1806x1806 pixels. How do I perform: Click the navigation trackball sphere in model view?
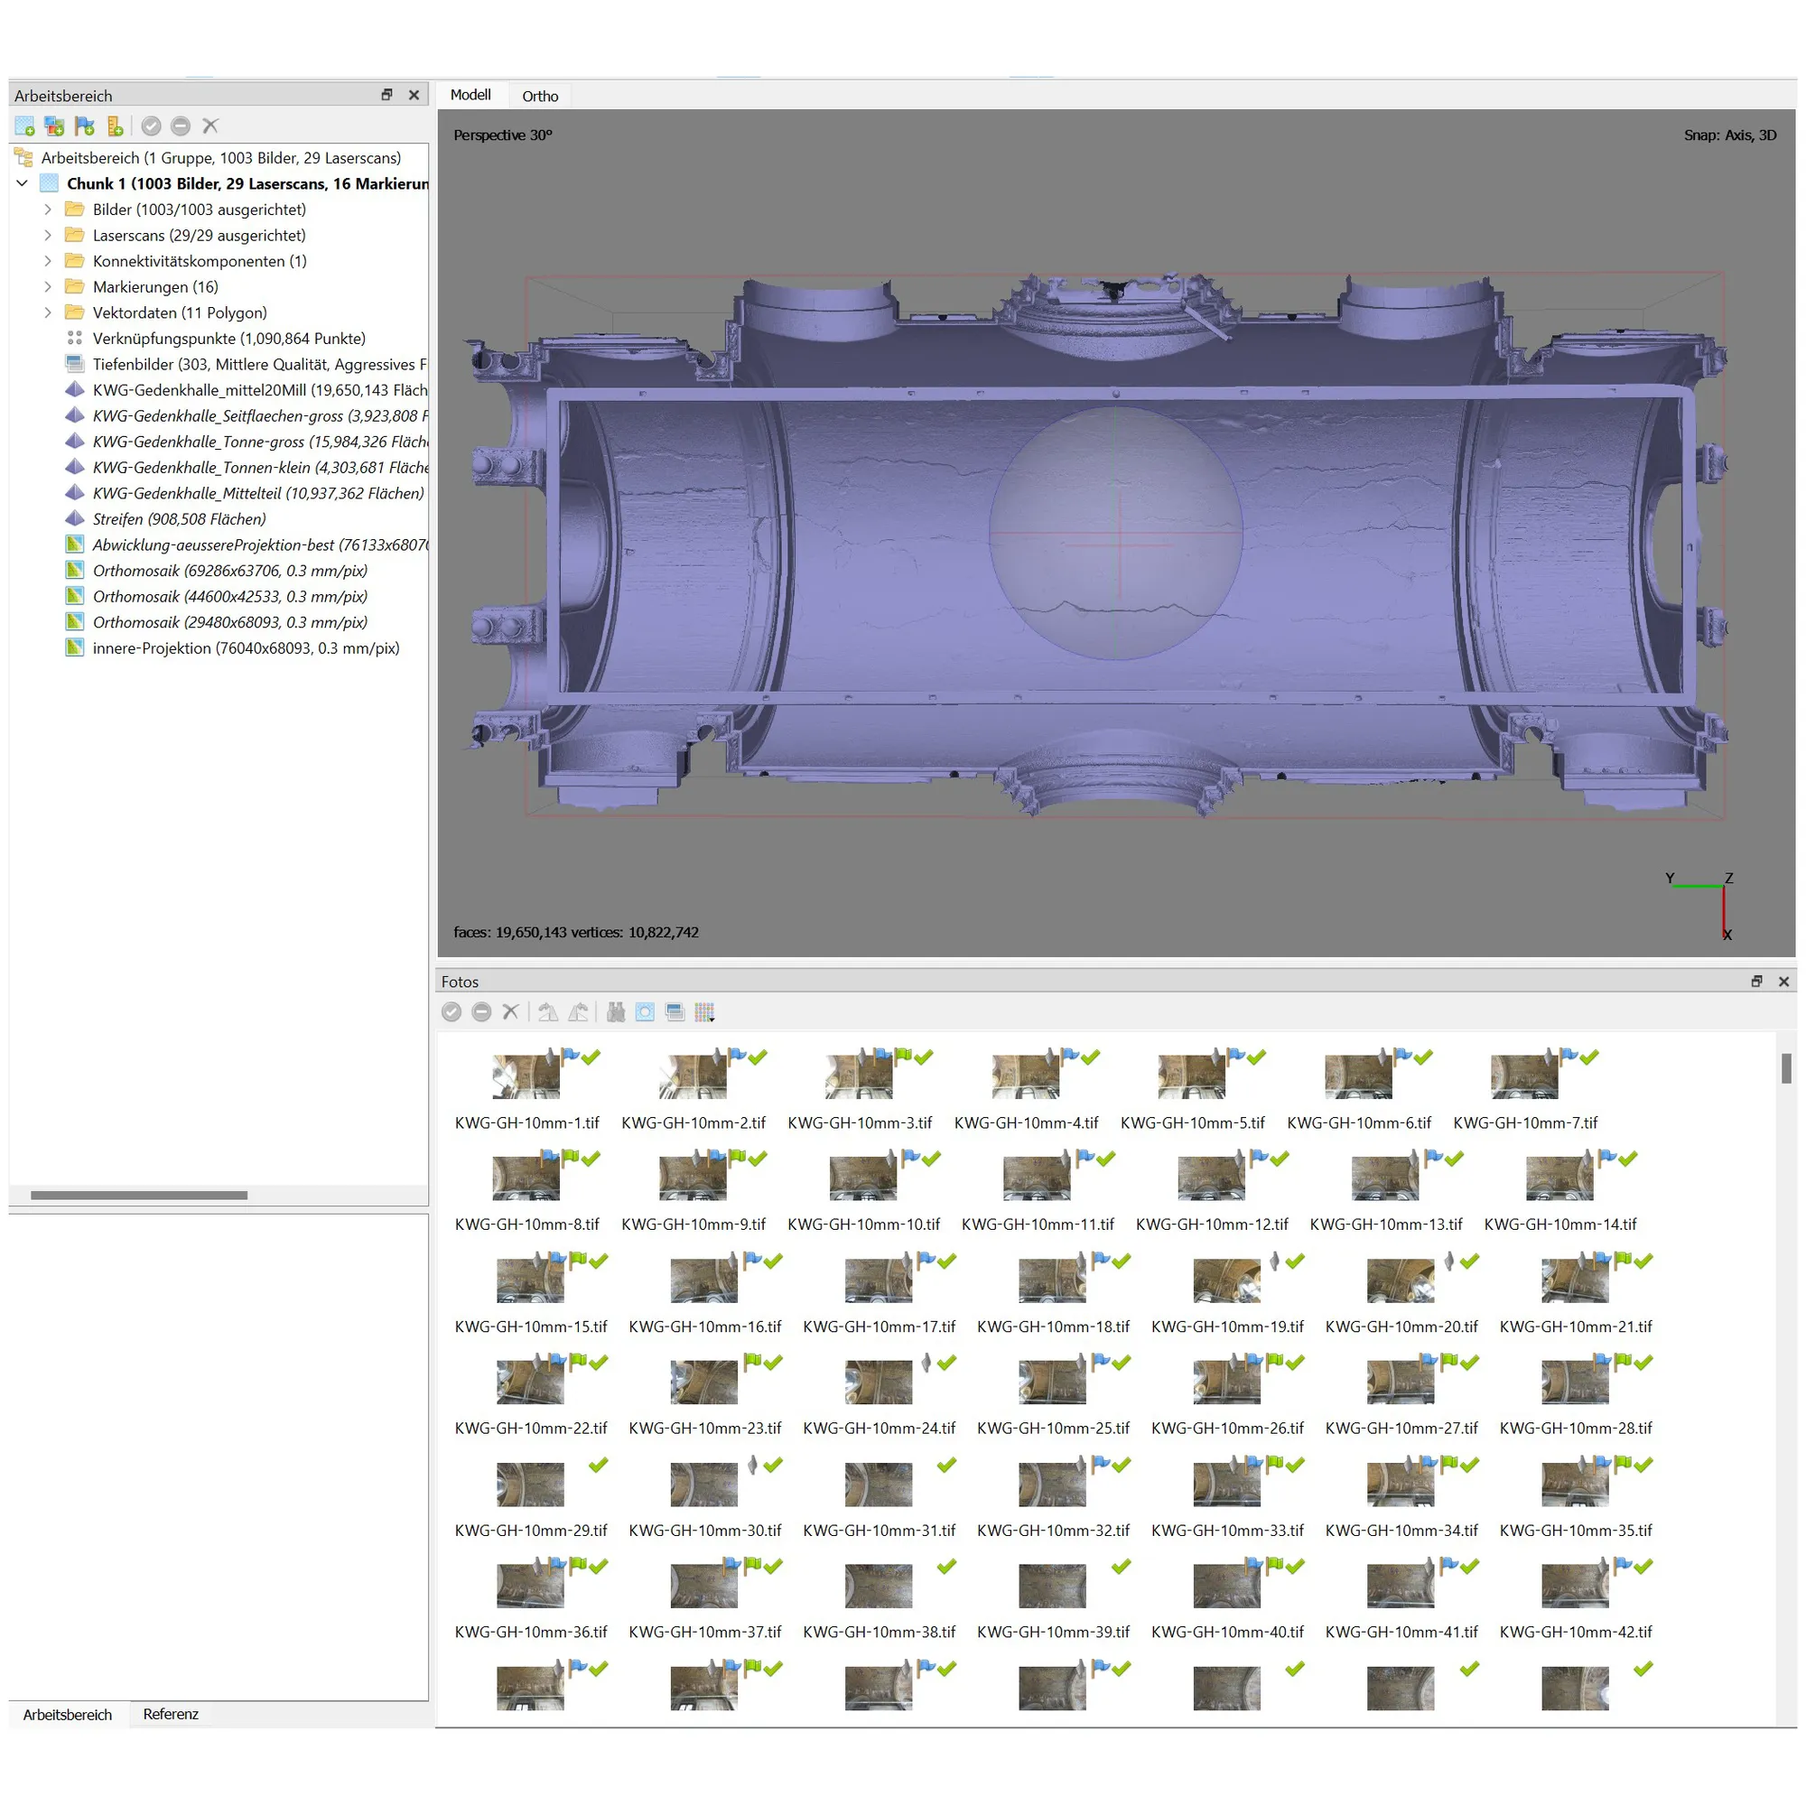1115,533
